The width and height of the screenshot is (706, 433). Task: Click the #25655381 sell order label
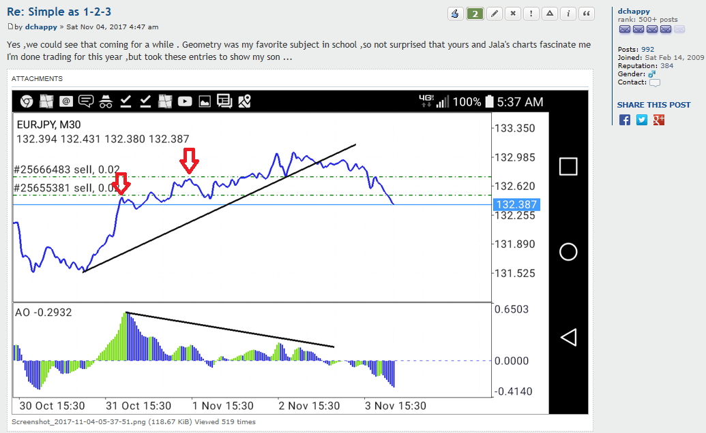[x=65, y=188]
